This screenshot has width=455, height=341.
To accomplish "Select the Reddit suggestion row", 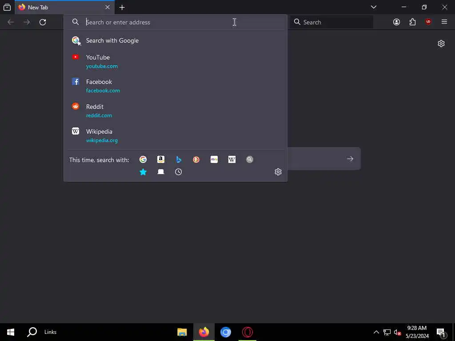I will (x=175, y=111).
